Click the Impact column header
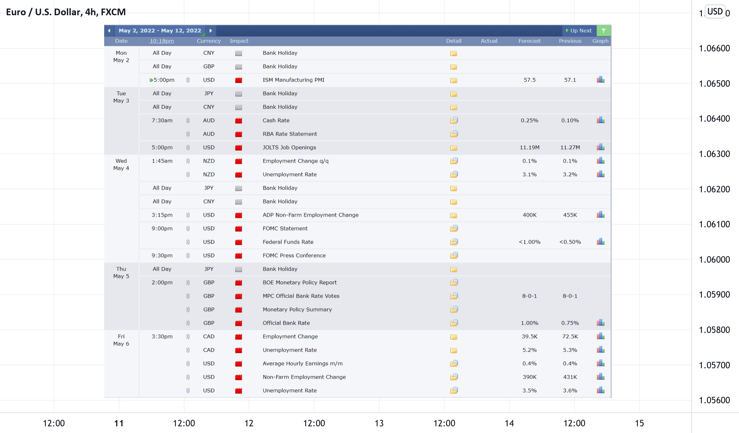 [x=239, y=41]
